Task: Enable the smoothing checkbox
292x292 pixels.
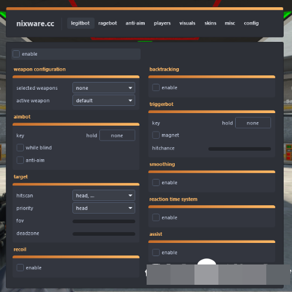Action: [x=156, y=182]
